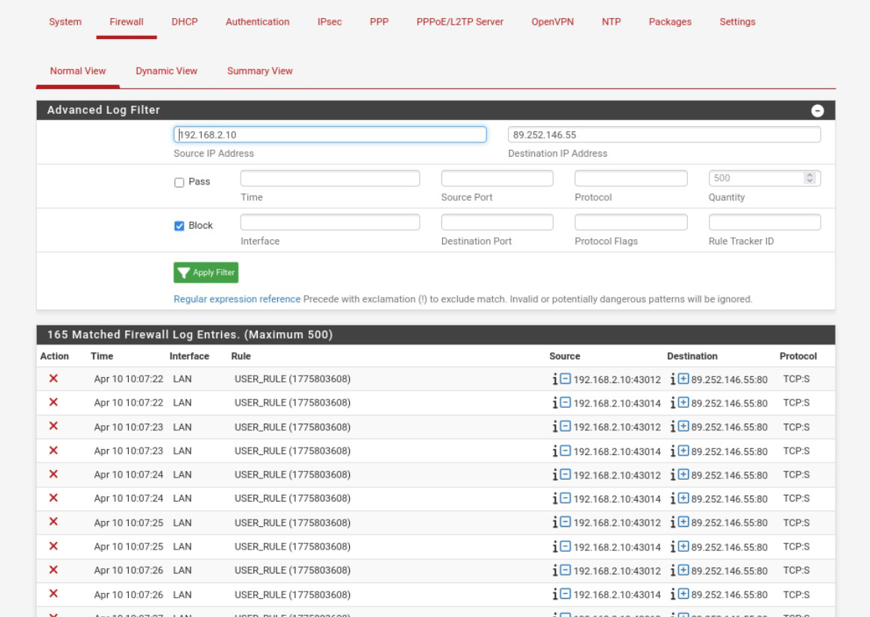
Task: Click destination plus icon for 10:07:26 port 43012 row
Action: (683, 571)
